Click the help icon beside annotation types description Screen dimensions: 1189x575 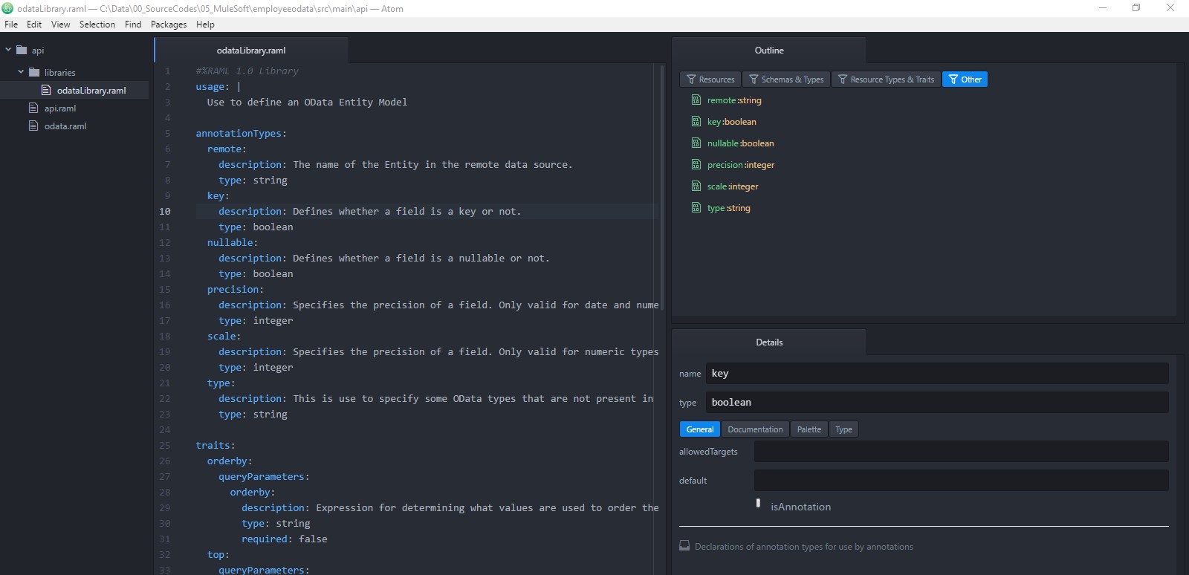click(684, 546)
